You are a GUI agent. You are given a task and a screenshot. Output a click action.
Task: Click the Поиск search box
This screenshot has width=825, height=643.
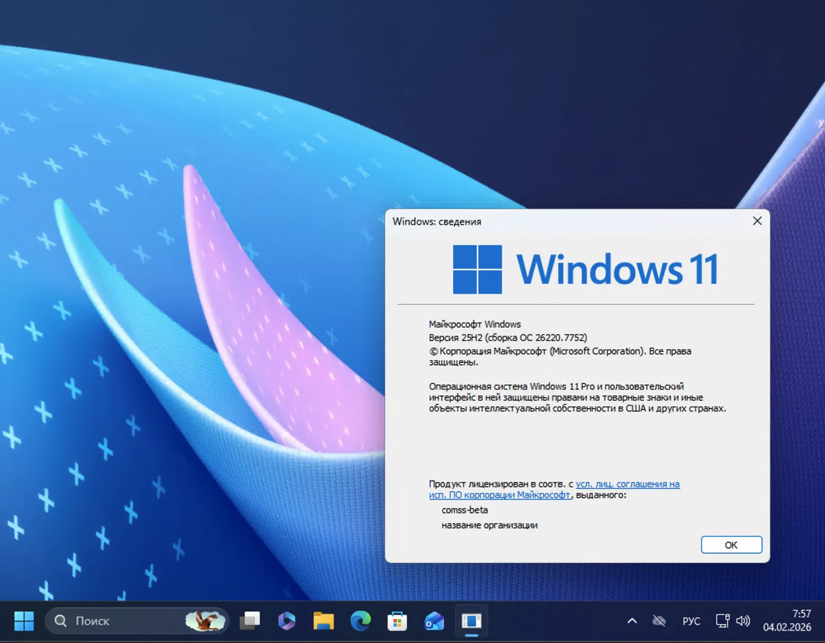point(110,620)
